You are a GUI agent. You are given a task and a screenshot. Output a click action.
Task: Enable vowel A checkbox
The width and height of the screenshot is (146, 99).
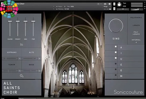[x=116, y=47]
